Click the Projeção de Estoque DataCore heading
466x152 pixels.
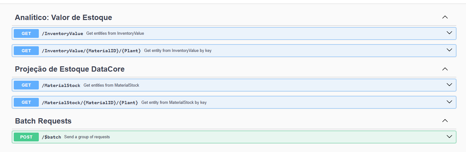tap(69, 69)
